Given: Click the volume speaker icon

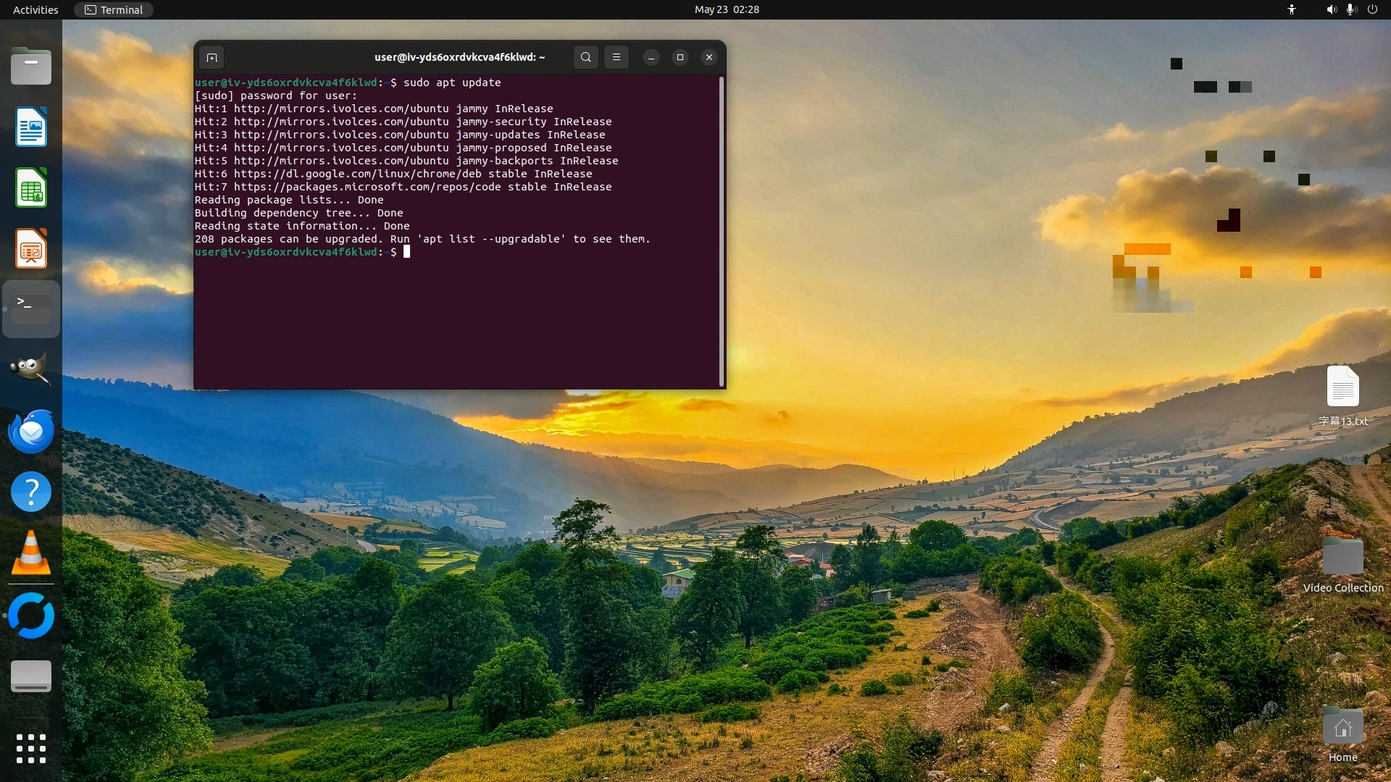Looking at the screenshot, I should pyautogui.click(x=1331, y=9).
